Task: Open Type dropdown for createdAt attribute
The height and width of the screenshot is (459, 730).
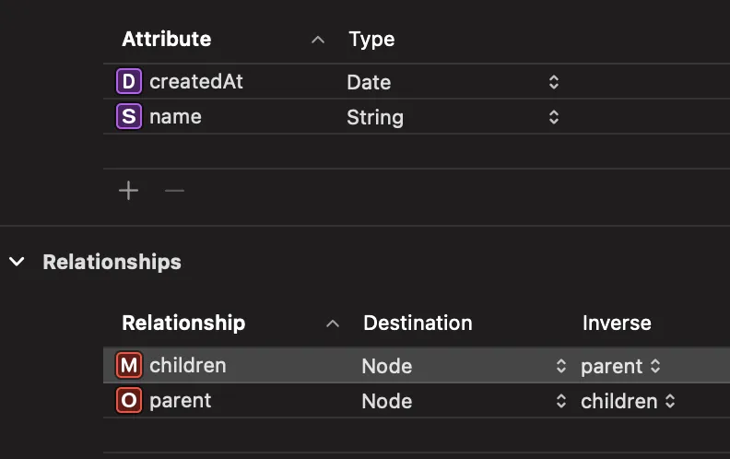Action: 553,82
